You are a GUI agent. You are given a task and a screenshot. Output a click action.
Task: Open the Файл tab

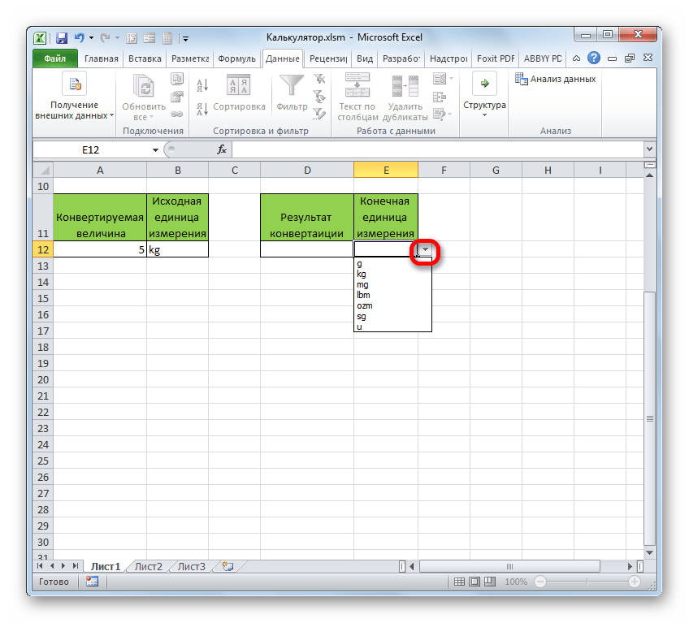pyautogui.click(x=55, y=58)
